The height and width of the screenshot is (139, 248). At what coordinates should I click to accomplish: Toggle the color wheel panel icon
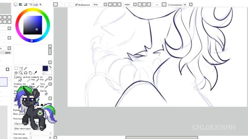tap(15, 5)
